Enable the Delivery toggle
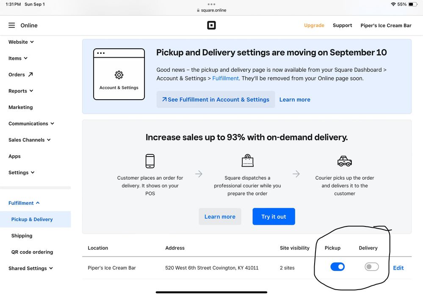 [371, 267]
